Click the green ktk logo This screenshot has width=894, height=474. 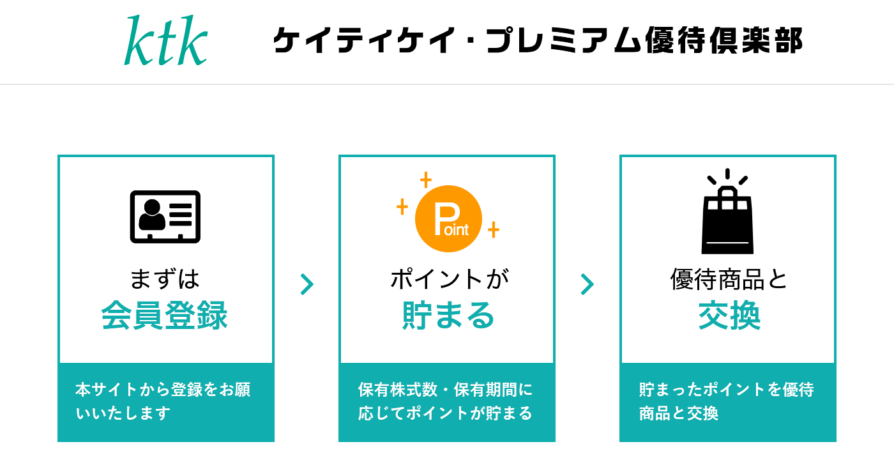[166, 41]
